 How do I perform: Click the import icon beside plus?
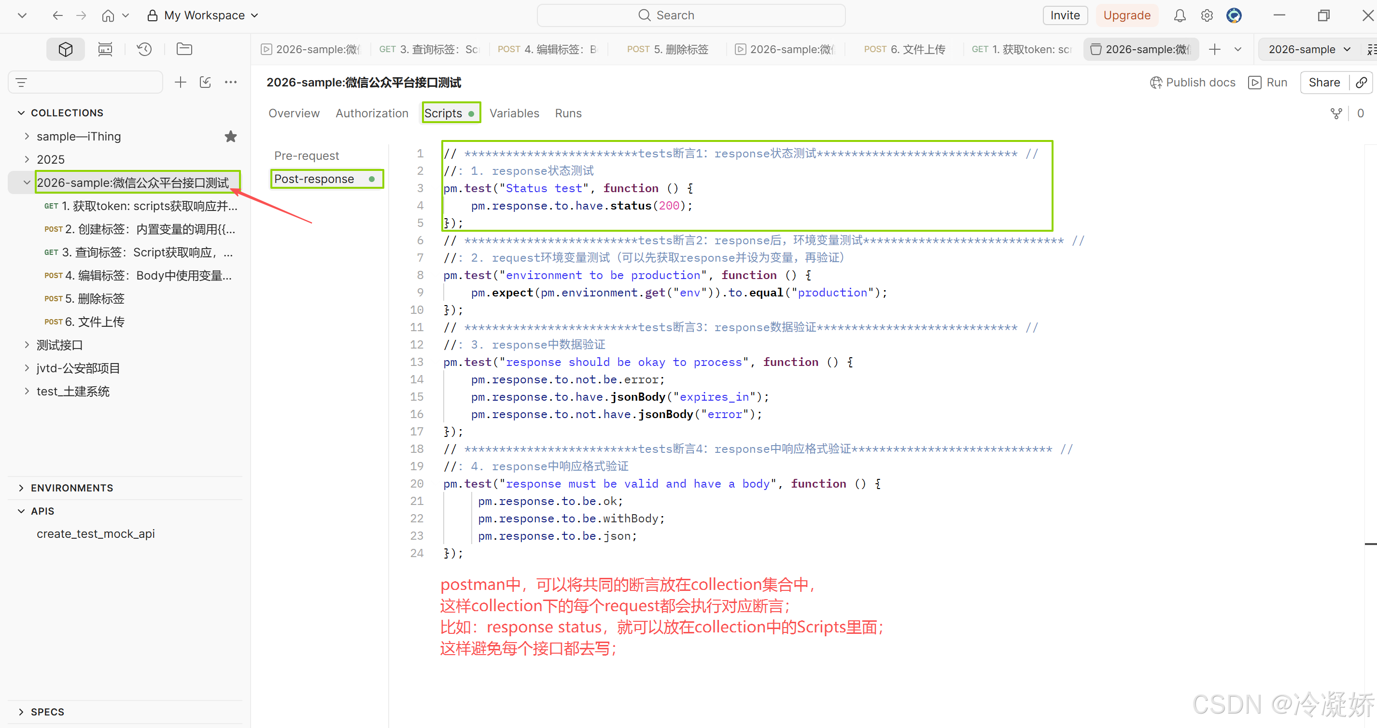206,83
